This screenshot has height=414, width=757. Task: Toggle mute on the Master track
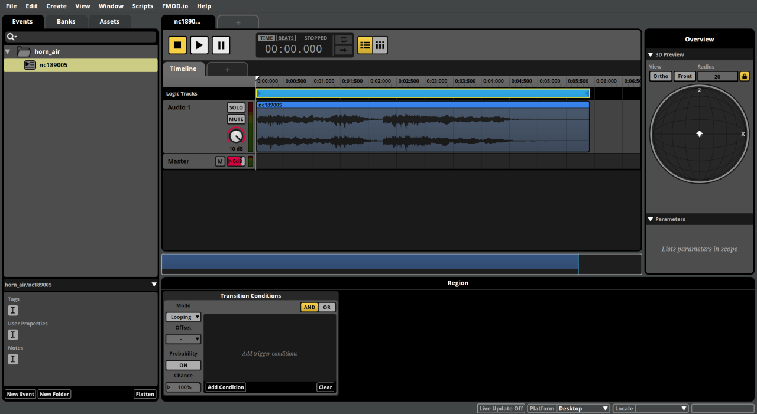pos(220,161)
